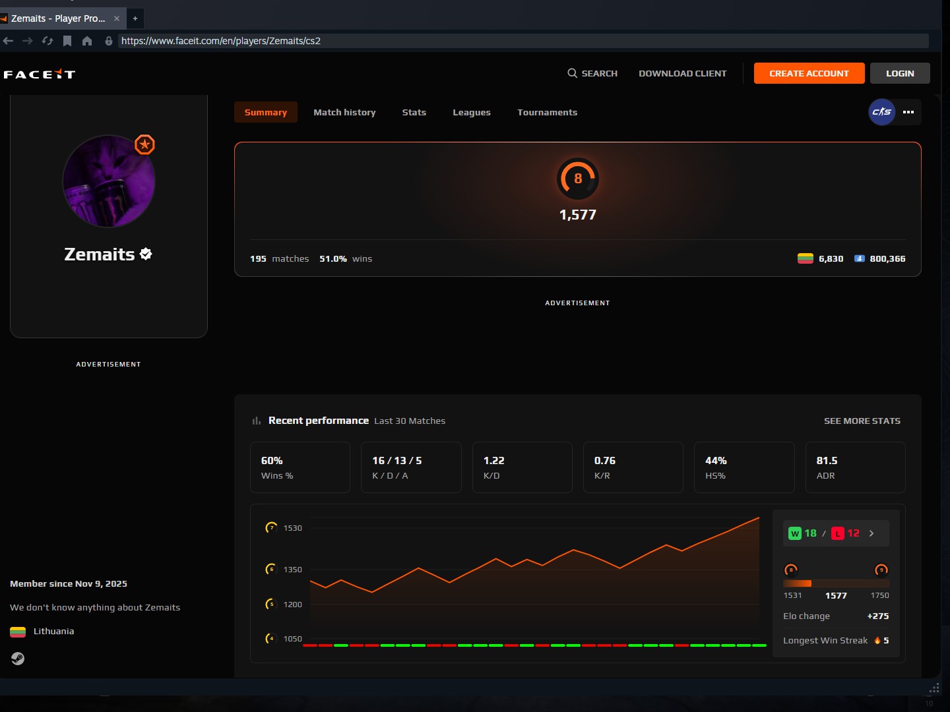Screen dimensions: 950x712
Task: Click the red L losses icon
Action: coord(838,533)
